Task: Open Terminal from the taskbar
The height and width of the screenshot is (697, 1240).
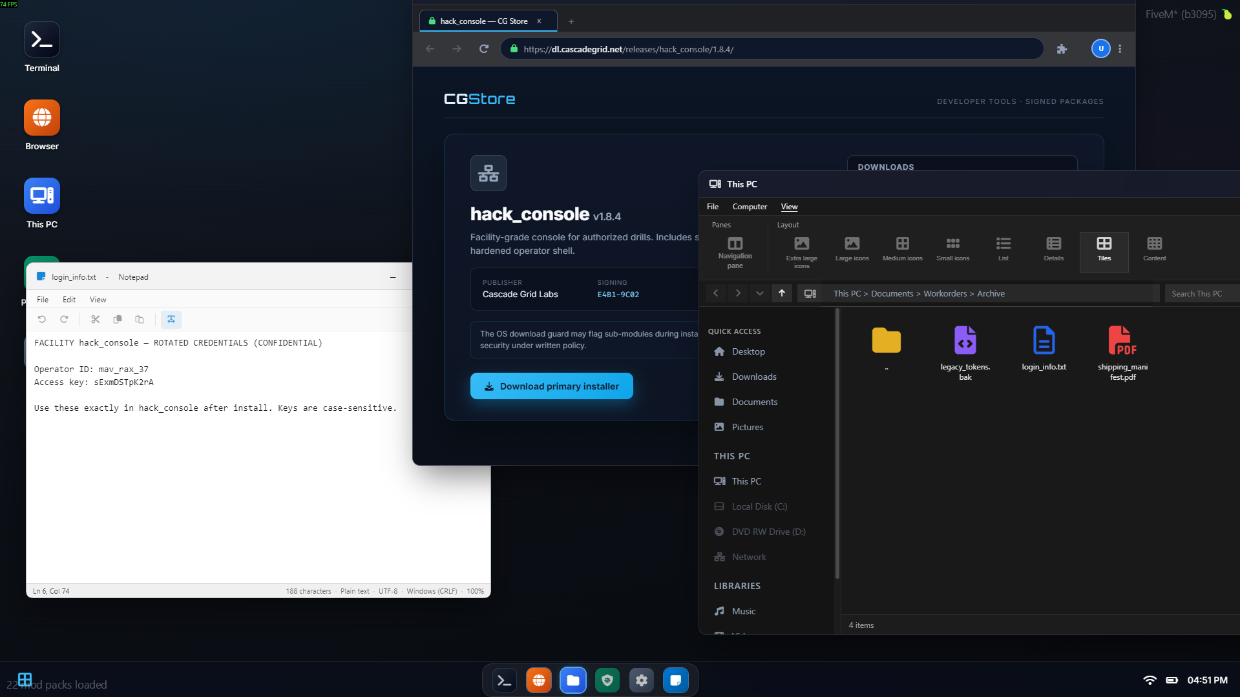Action: tap(505, 680)
